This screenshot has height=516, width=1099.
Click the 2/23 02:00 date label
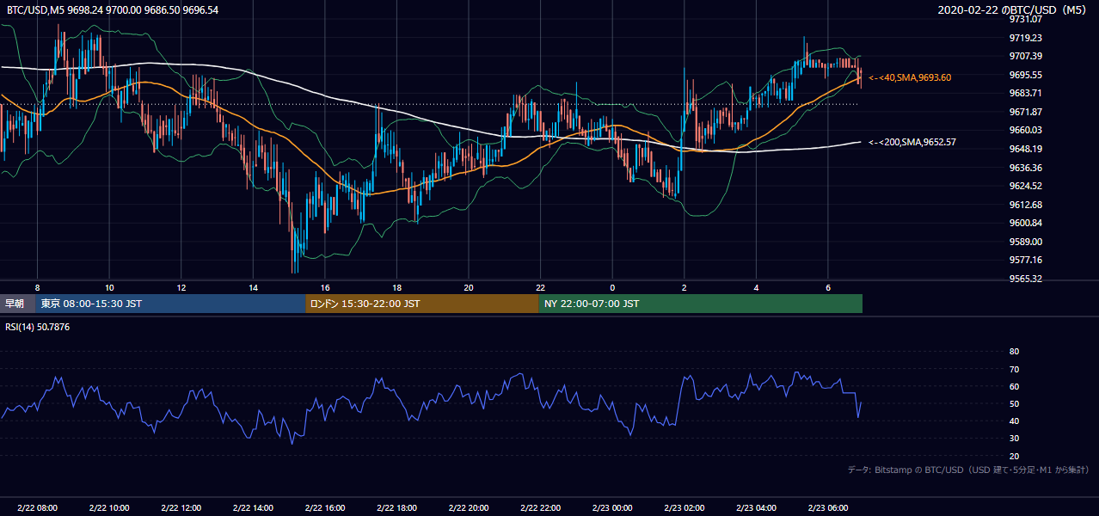point(684,508)
